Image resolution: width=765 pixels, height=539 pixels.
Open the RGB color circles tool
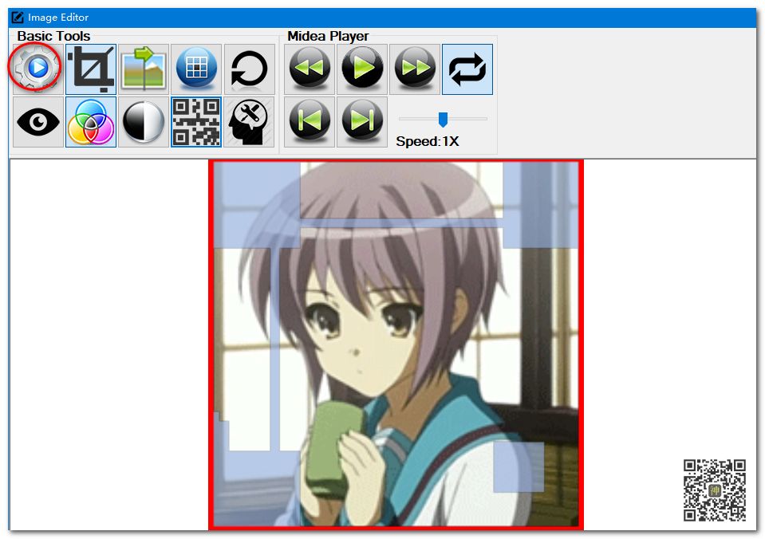coord(91,121)
